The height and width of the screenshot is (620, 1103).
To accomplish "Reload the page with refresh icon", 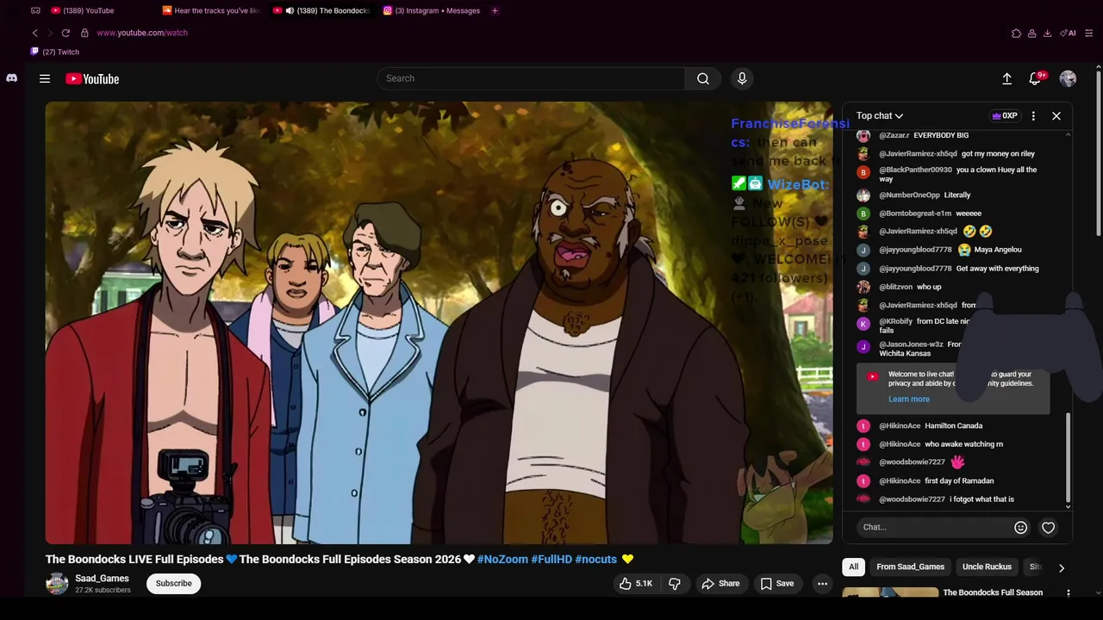I will coord(65,33).
